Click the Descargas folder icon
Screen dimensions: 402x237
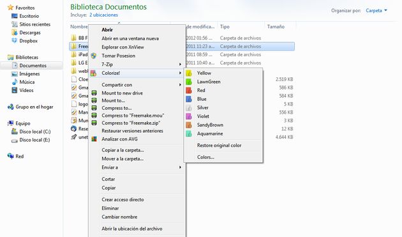(x=14, y=33)
